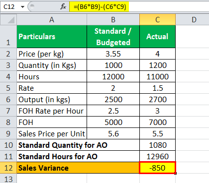209x183 pixels.
Task: Click the Actual header cell
Action: [157, 37]
